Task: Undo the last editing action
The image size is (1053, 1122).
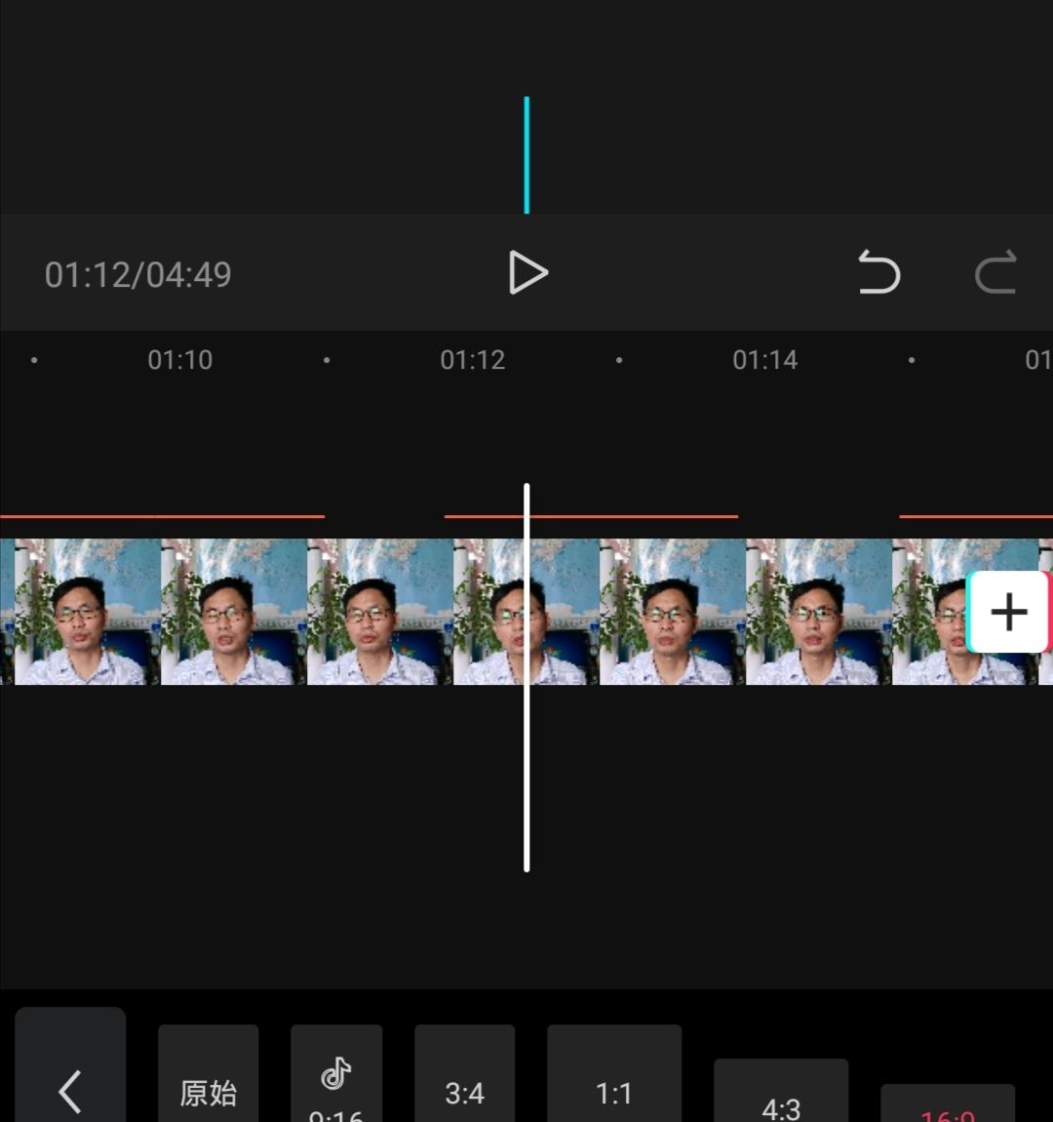Action: [877, 273]
